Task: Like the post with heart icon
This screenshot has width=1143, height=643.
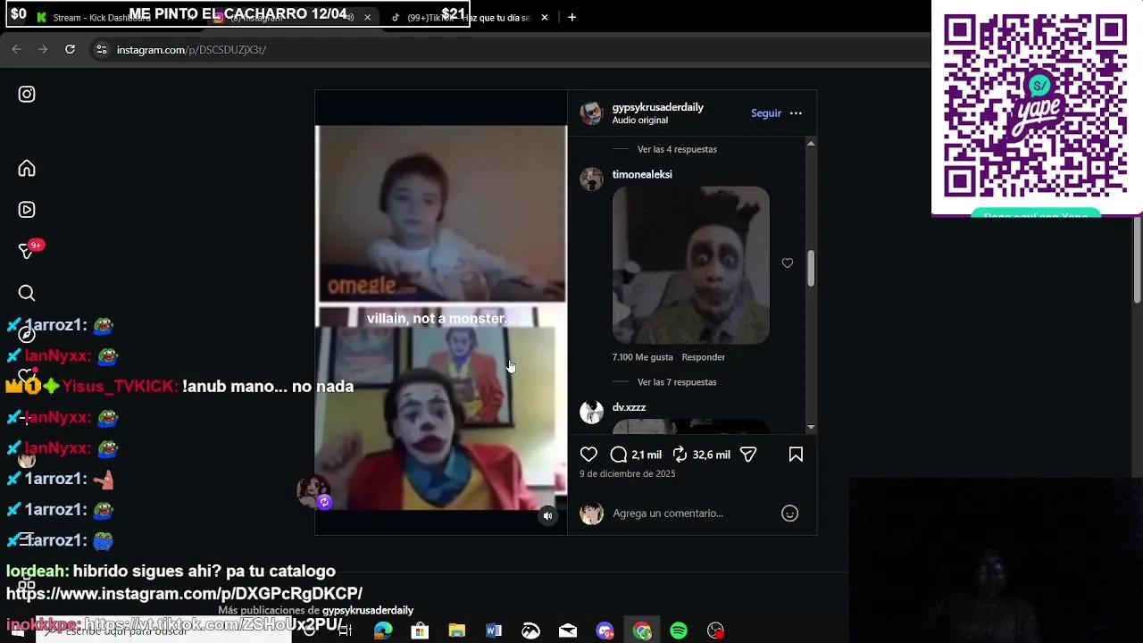Action: tap(588, 455)
